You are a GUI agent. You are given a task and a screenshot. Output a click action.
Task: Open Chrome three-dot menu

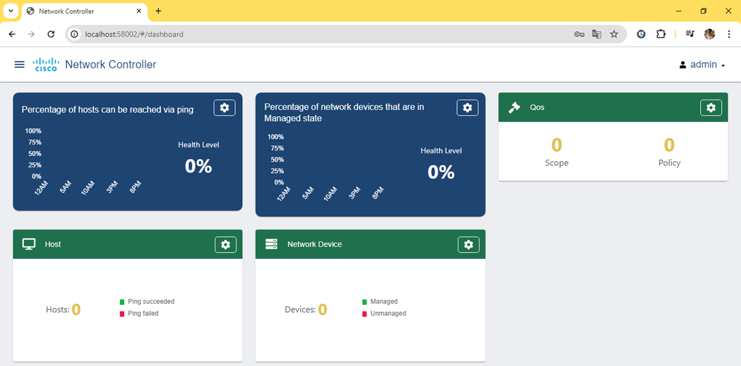(x=728, y=34)
